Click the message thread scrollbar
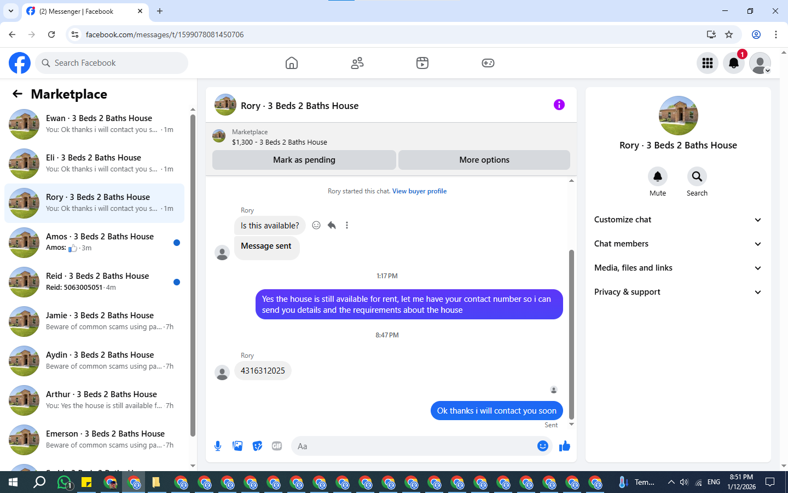The image size is (788, 493). [x=571, y=334]
